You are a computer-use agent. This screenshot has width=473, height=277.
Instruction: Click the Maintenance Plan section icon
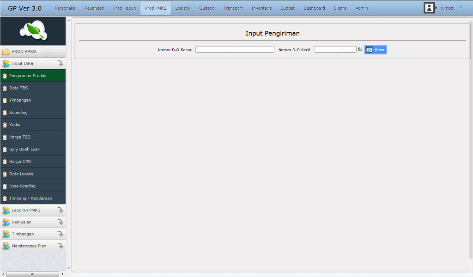(x=6, y=246)
